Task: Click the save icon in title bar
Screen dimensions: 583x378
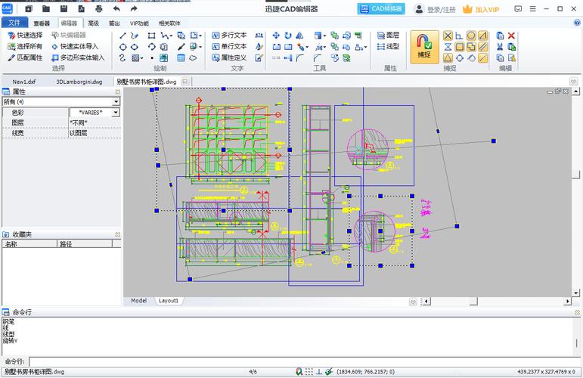Action: point(64,9)
